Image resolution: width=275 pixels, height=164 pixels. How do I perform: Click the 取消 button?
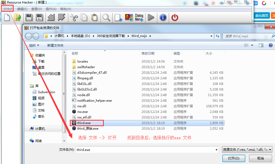tap(260, 158)
